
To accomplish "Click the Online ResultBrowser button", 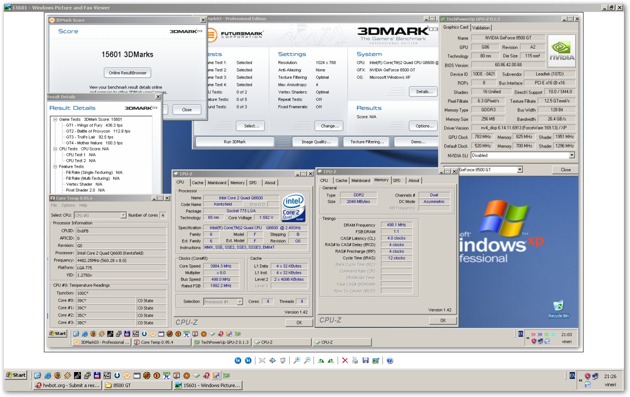I will point(127,73).
